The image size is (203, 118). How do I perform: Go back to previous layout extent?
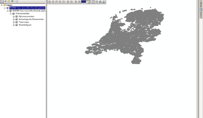tap(76, 2)
